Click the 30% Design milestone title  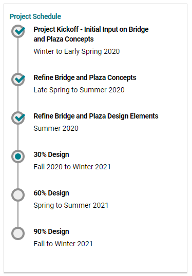(x=51, y=154)
